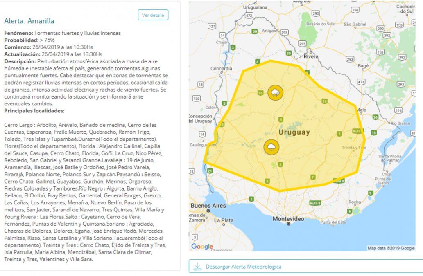Select the northern storm cloud icon

pos(274,93)
